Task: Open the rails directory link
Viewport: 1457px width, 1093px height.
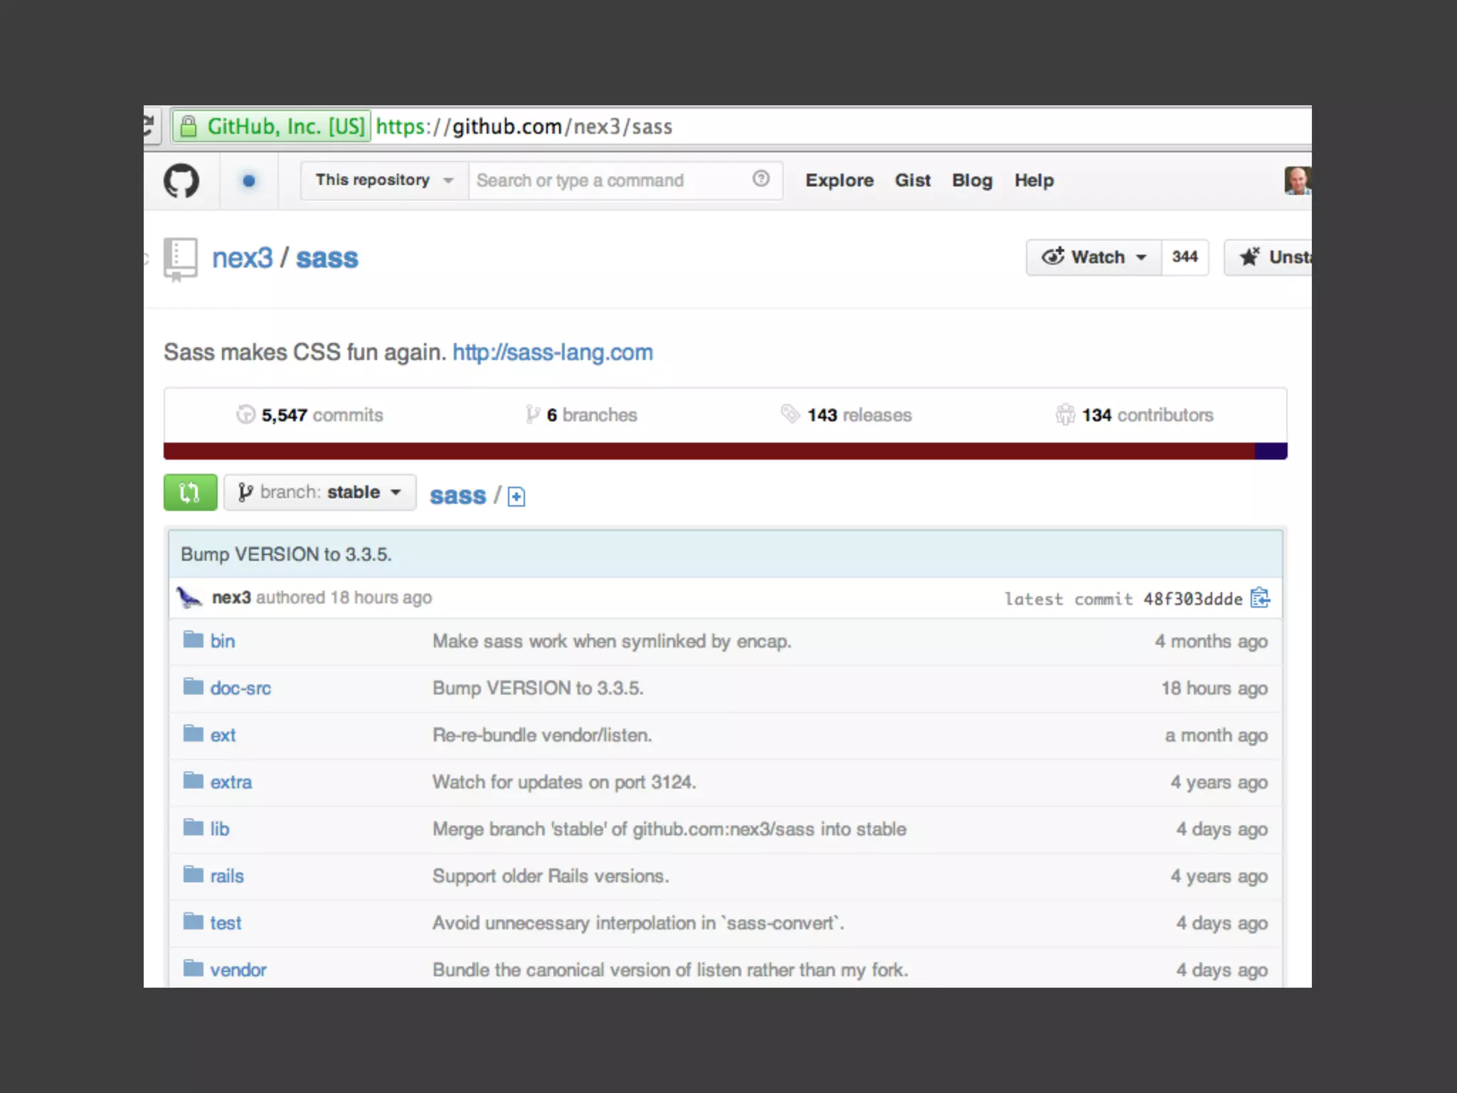Action: (227, 876)
